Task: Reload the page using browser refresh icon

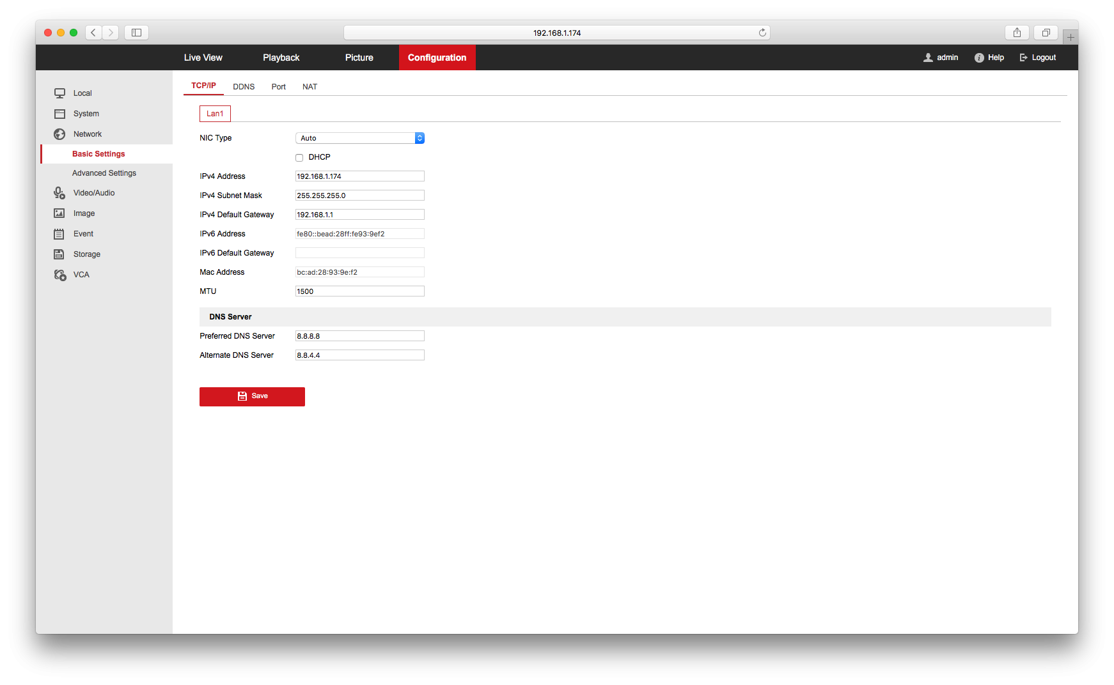Action: coord(762,33)
